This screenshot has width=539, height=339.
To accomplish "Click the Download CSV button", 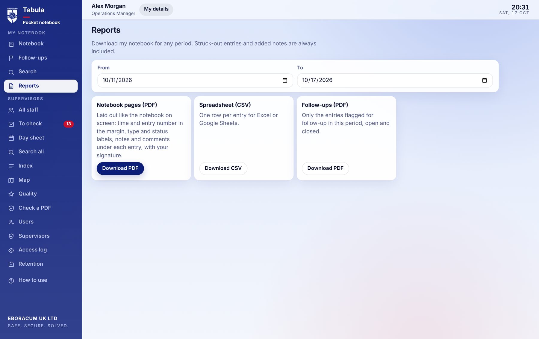I will [x=223, y=168].
